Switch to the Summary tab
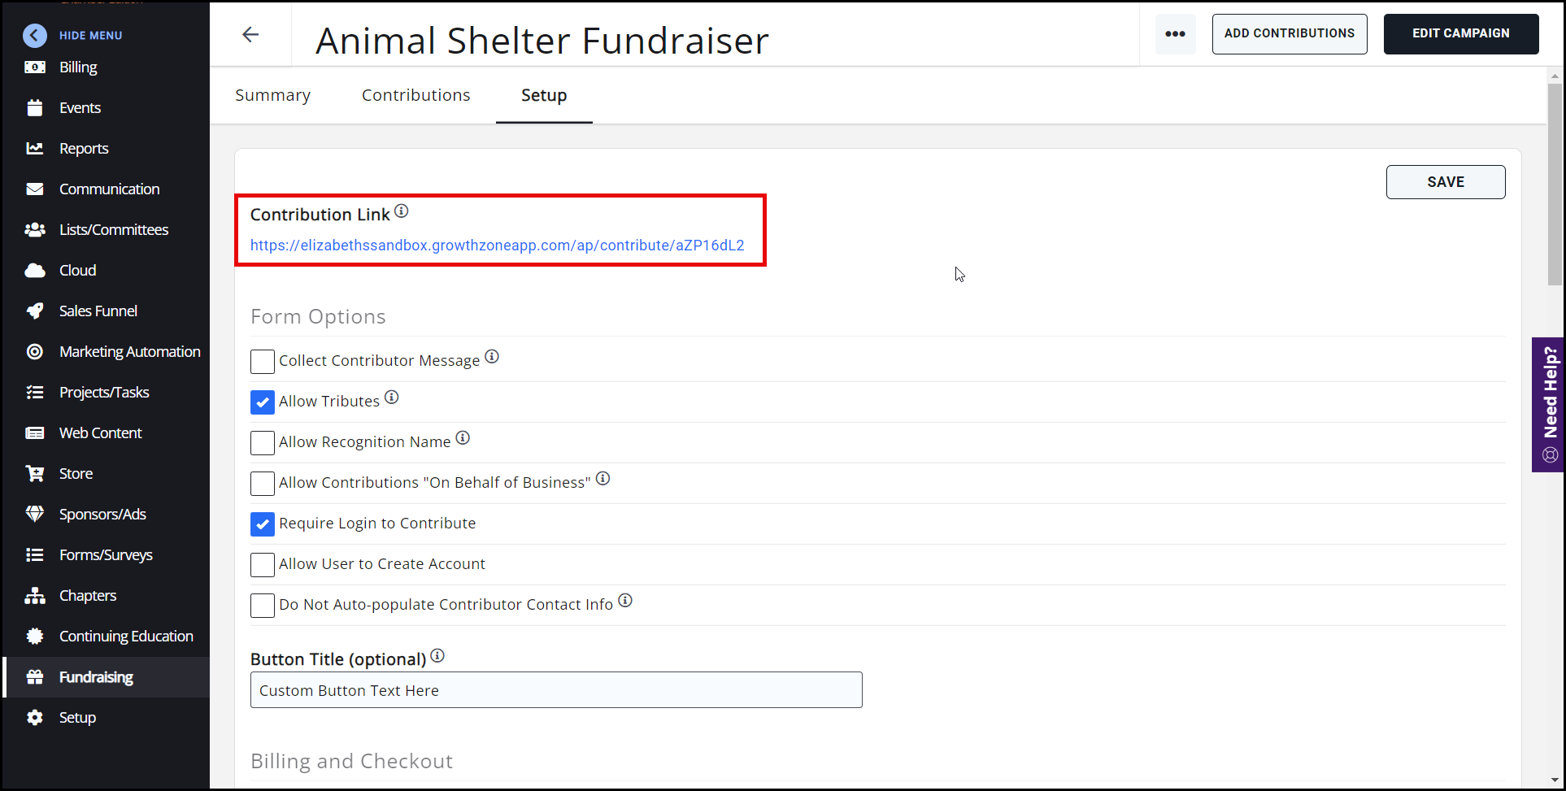Viewport: 1566px width, 791px height. coord(273,95)
